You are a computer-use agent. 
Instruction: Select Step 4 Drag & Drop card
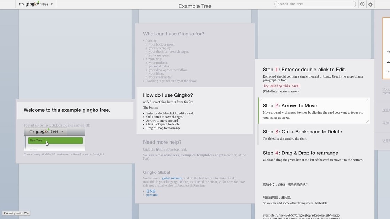point(313,156)
